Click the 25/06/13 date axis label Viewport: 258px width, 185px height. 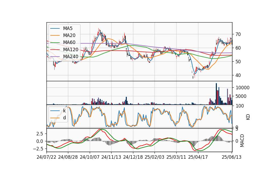pos(232,157)
